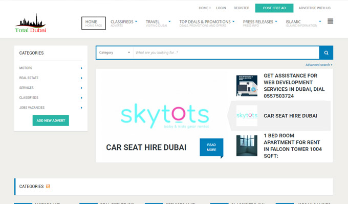
Task: Expand the Real Estate category arrow
Action: tap(81, 78)
